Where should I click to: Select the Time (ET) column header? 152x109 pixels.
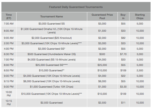[x=9, y=17]
